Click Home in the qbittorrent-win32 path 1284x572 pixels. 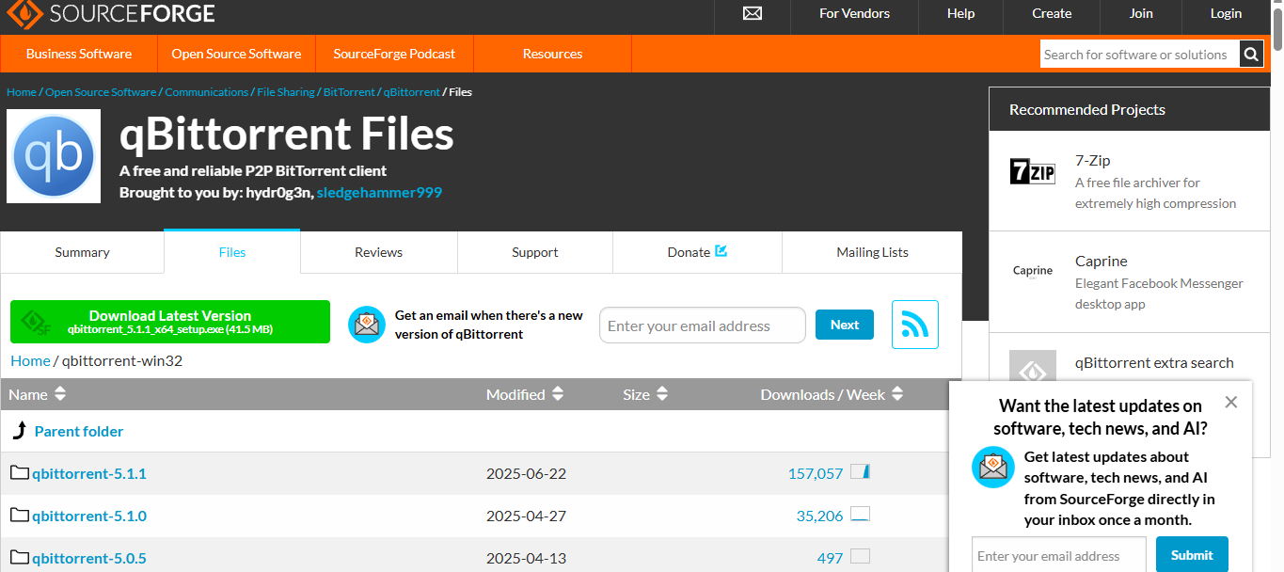coord(30,360)
